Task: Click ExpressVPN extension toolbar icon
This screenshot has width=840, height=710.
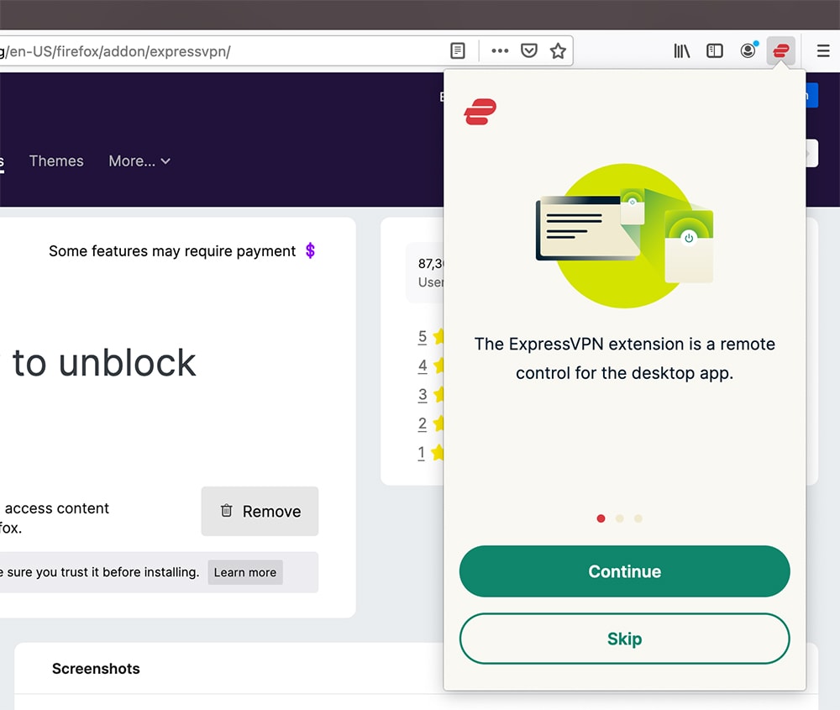Action: (x=780, y=51)
